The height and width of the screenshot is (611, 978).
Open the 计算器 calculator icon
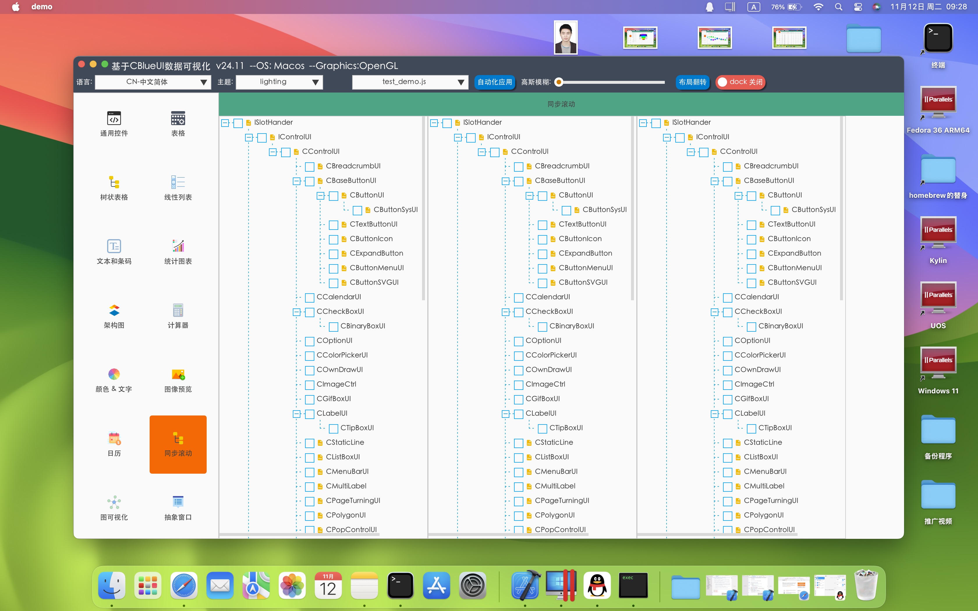click(x=178, y=310)
